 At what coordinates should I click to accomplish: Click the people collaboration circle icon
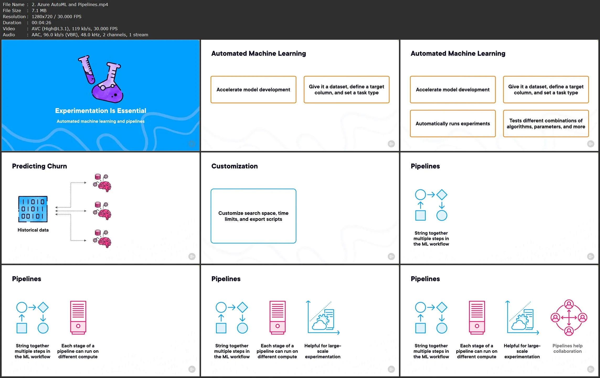[x=569, y=318]
